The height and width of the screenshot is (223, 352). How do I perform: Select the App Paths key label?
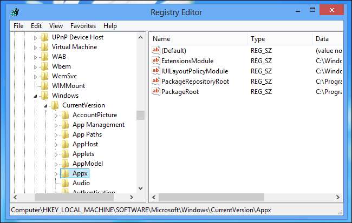pos(87,134)
